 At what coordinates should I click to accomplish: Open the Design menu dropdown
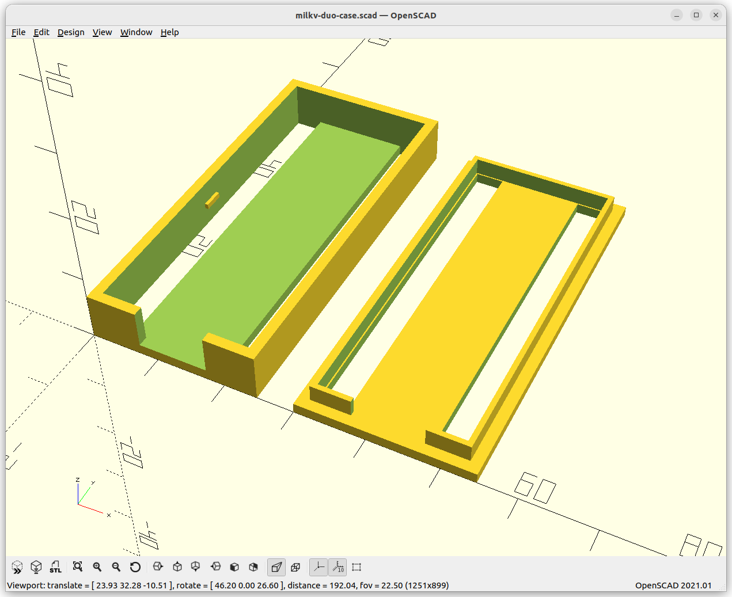[x=71, y=32]
